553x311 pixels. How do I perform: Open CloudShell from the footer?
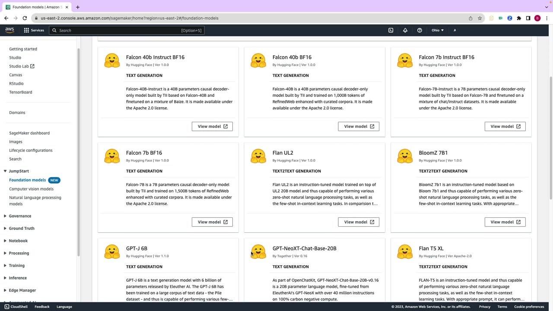click(16, 307)
